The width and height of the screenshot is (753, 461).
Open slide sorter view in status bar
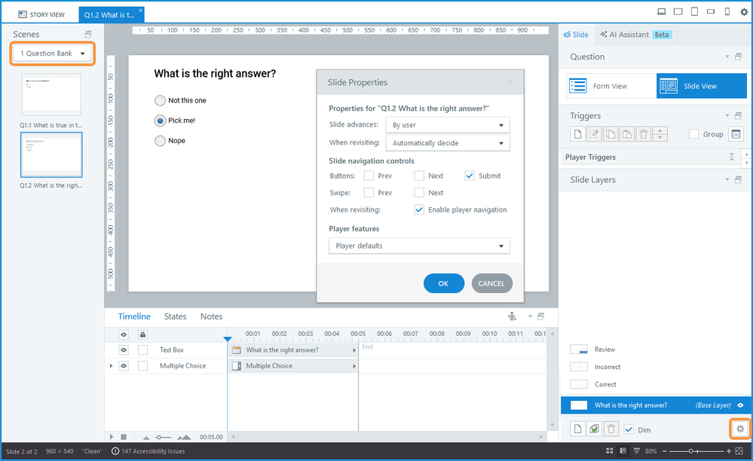point(610,451)
